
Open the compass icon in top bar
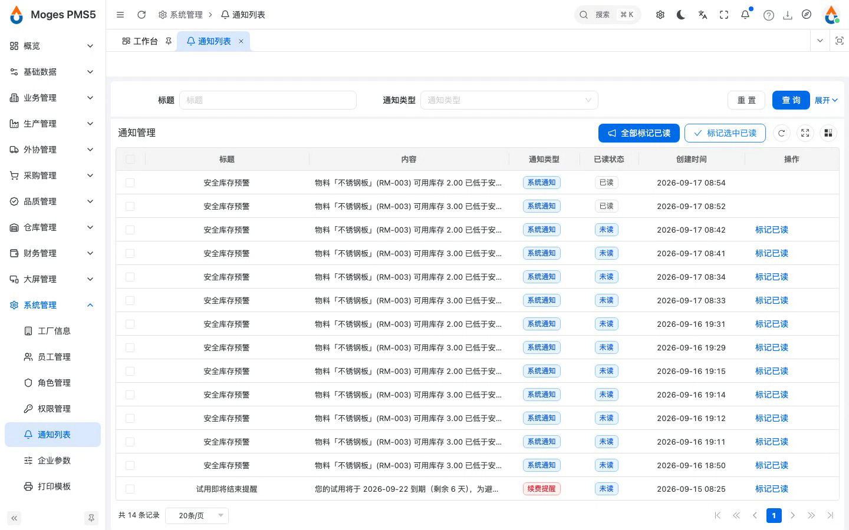(x=807, y=15)
